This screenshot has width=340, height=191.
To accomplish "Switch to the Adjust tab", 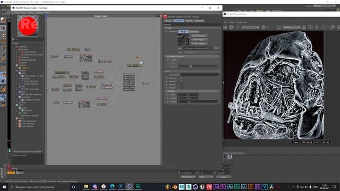I will point(189,21).
